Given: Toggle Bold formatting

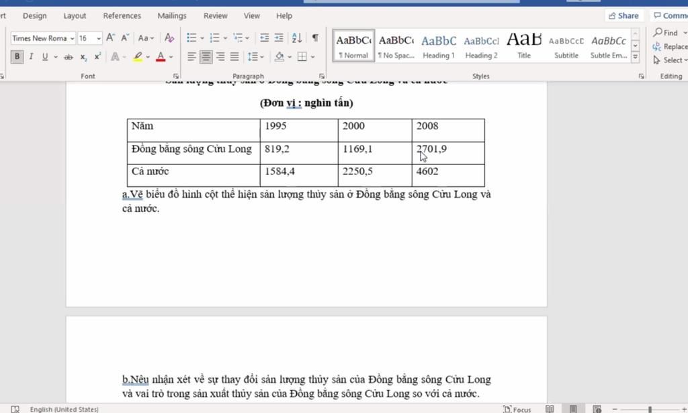Looking at the screenshot, I should (x=17, y=56).
